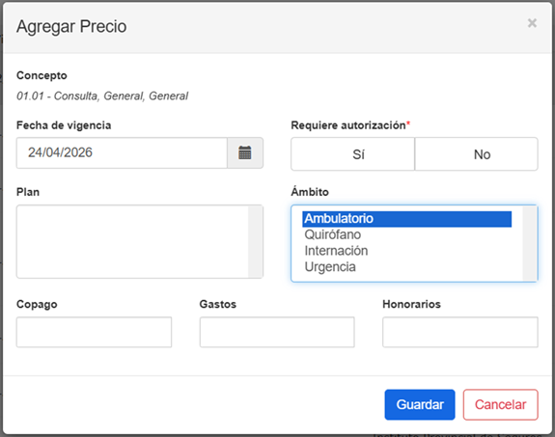
Task: Cancel the dialog with Cancelar
Action: click(501, 404)
